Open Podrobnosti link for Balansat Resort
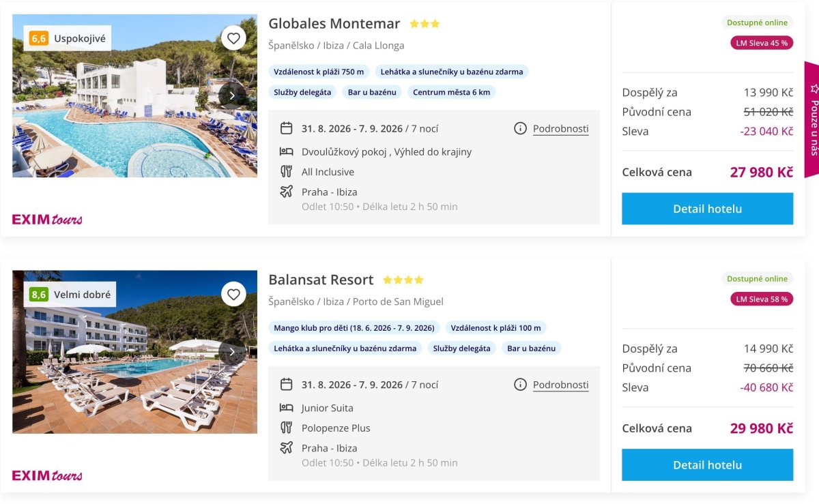819x504 pixels. (561, 385)
